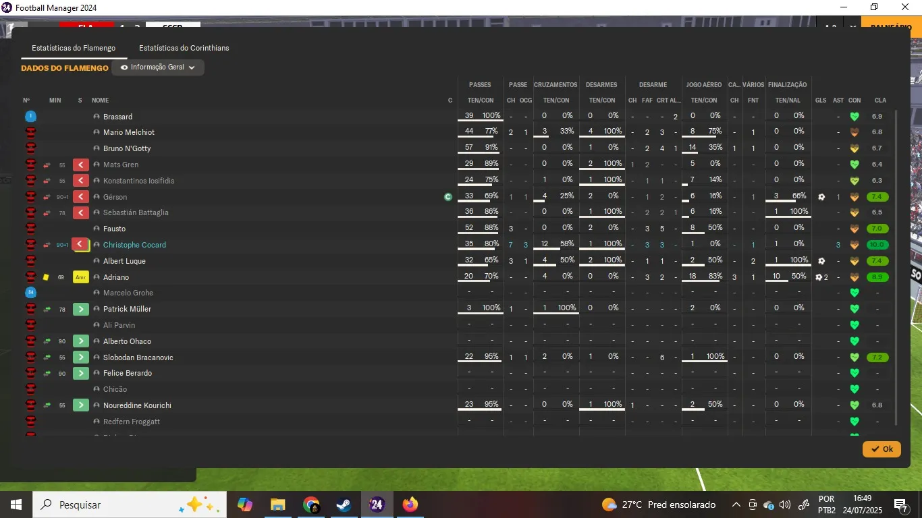This screenshot has height=518, width=922.
Task: Sort by the FINALIZAÇÃO column header
Action: 787,85
